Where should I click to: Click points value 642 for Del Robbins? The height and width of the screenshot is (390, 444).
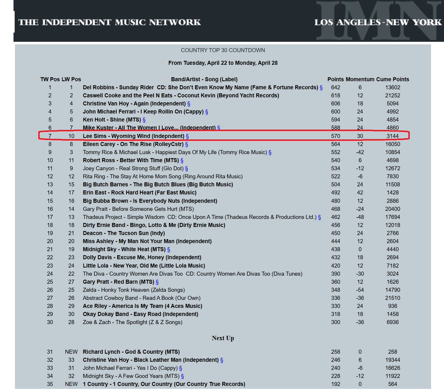(336, 88)
